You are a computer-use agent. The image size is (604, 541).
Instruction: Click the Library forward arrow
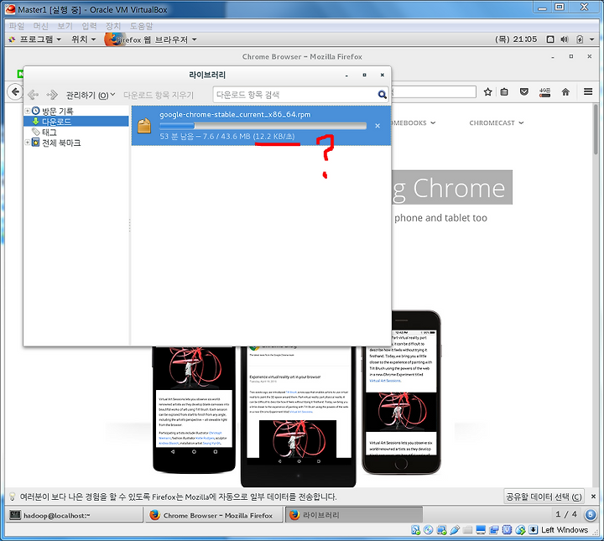point(52,94)
